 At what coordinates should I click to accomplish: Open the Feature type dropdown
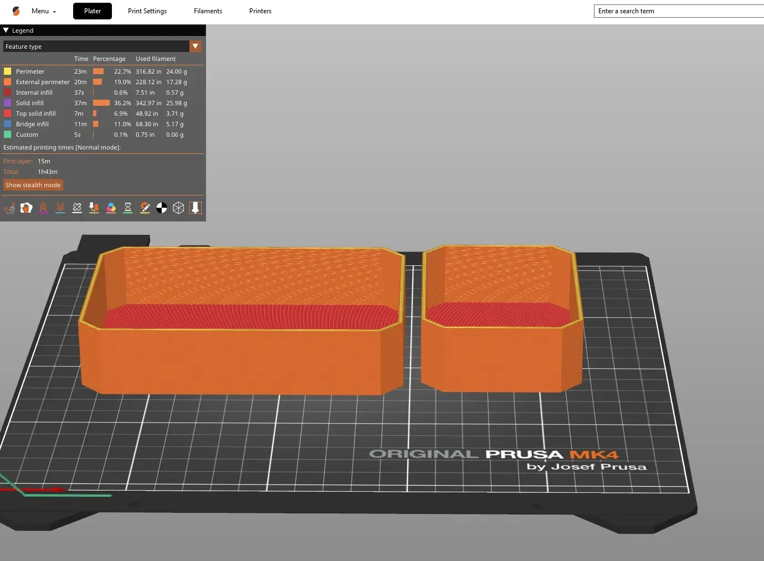pos(102,47)
